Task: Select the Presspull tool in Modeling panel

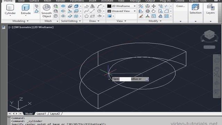Action: pos(36,11)
